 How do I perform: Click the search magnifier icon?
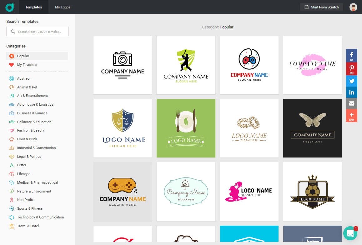point(13,32)
